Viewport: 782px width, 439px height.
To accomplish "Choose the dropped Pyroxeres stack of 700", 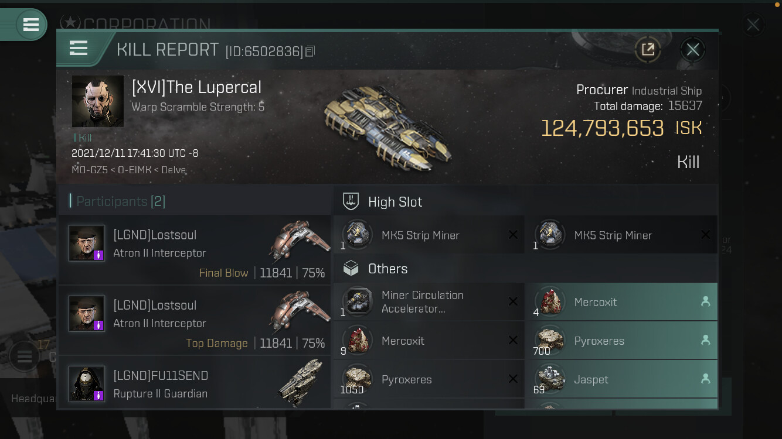I will tap(621, 341).
